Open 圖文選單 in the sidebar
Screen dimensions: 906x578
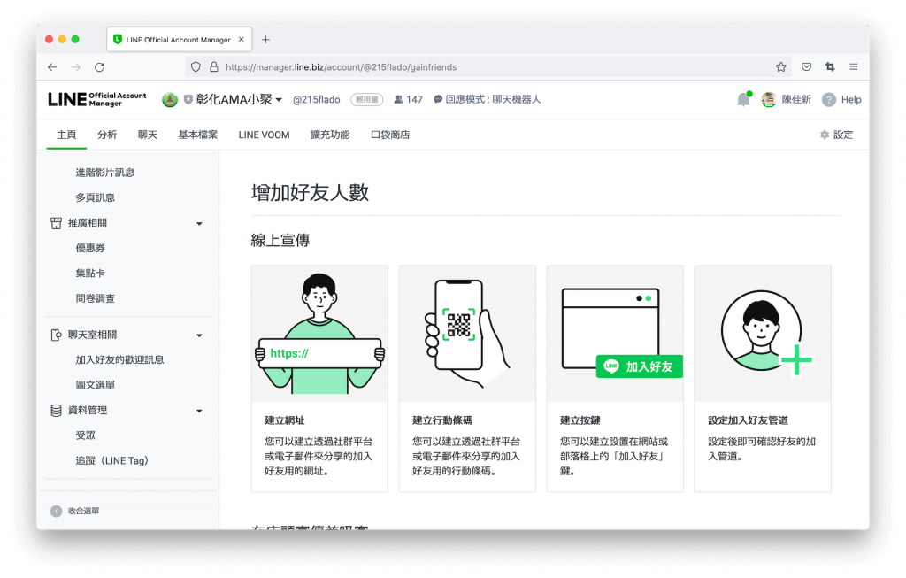point(96,385)
